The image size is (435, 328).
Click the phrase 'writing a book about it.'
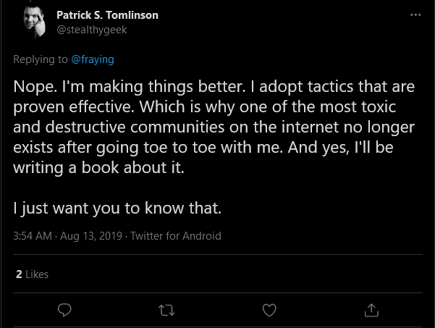pyautogui.click(x=98, y=167)
